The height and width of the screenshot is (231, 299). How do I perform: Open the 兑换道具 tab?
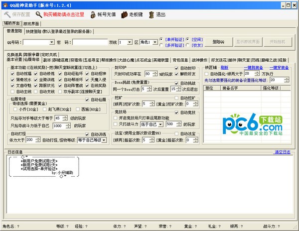pyautogui.click(x=14, y=55)
